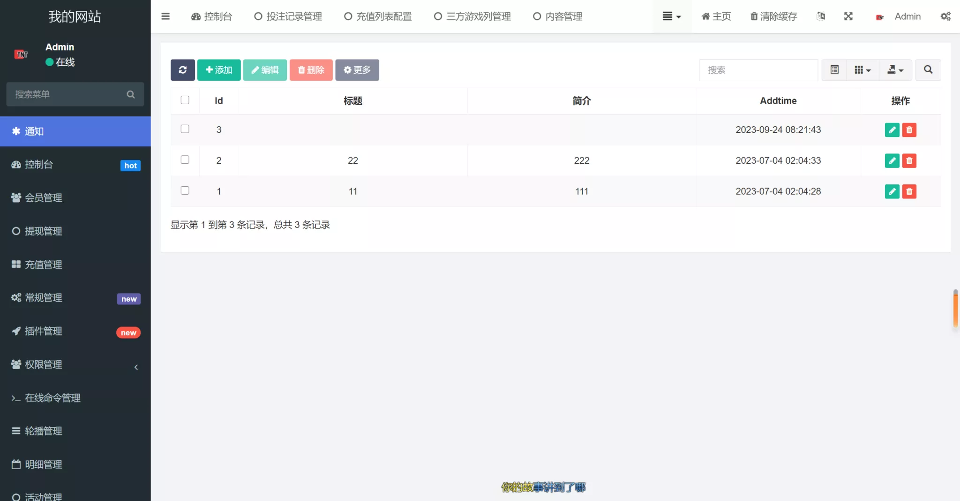
Task: Delete record 1 using its trash icon
Action: tap(909, 191)
